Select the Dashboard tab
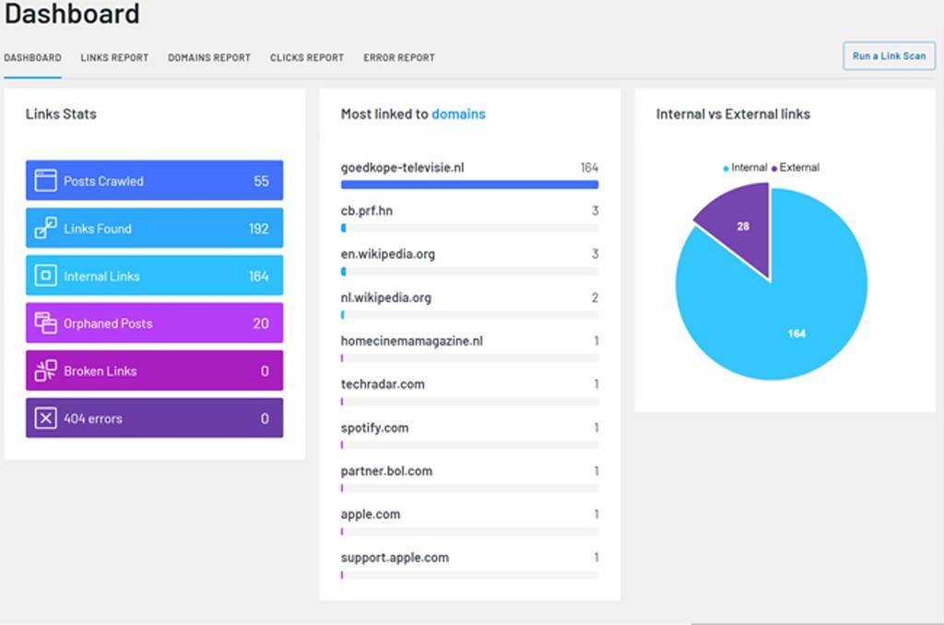The width and height of the screenshot is (944, 625). coord(32,57)
